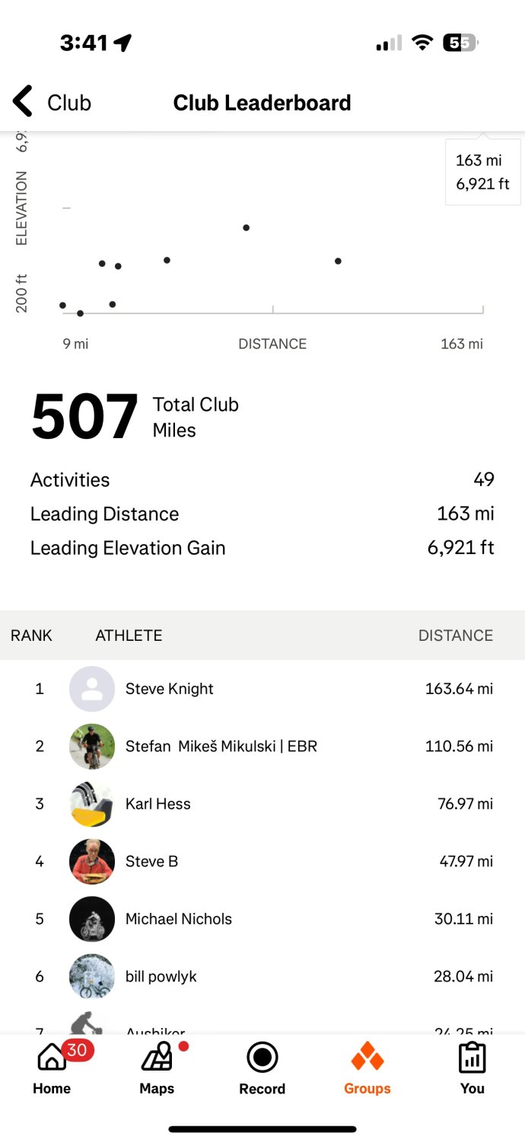Tap the DISTANCE column header
This screenshot has height=1143, width=525.
tap(455, 636)
